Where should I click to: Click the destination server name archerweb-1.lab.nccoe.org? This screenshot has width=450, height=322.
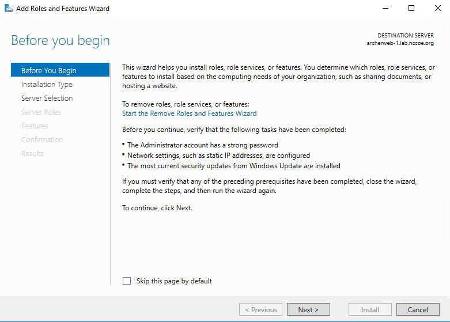(400, 43)
